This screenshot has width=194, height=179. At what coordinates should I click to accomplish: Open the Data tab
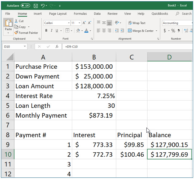pyautogui.click(x=97, y=13)
